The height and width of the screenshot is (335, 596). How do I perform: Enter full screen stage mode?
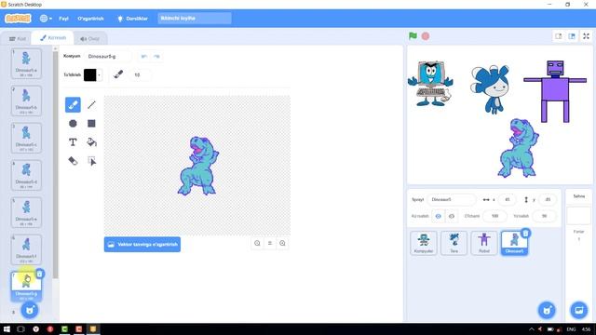coord(586,36)
